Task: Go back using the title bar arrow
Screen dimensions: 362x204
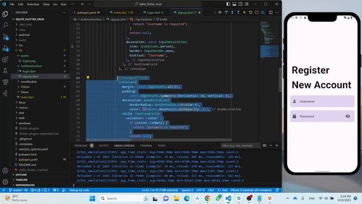Action: [x=83, y=4]
